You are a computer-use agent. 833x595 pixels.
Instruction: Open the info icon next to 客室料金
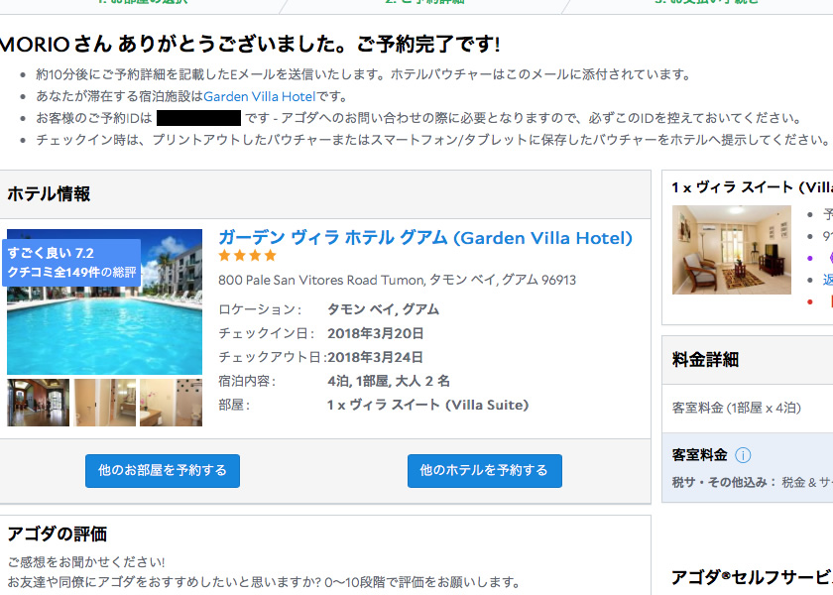(x=743, y=455)
